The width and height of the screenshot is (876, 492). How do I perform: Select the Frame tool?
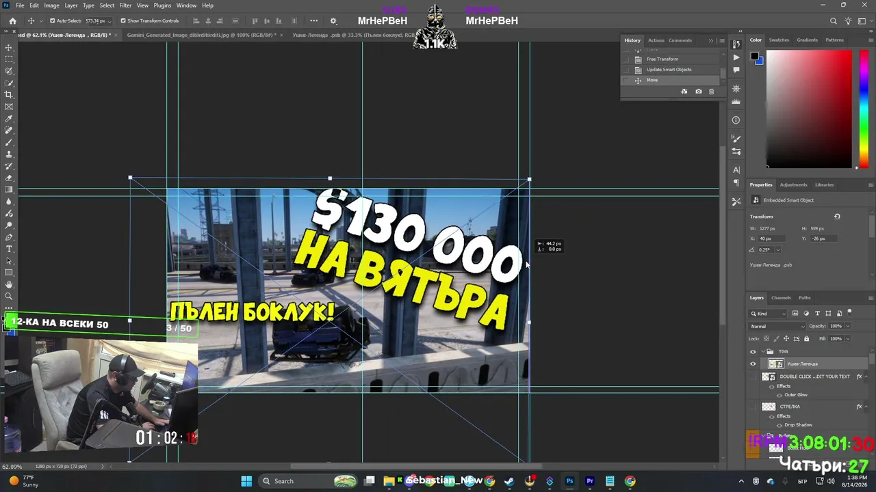(9, 107)
